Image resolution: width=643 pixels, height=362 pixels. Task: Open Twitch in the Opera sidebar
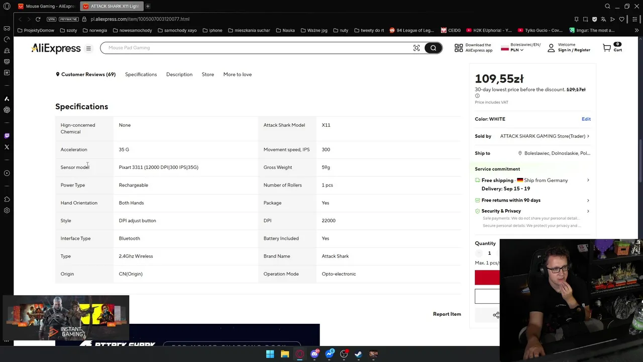tap(7, 136)
